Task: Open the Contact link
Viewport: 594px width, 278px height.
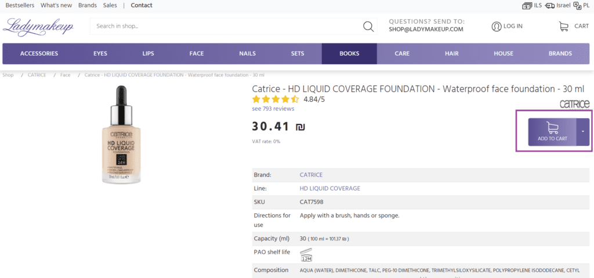Action: click(142, 5)
